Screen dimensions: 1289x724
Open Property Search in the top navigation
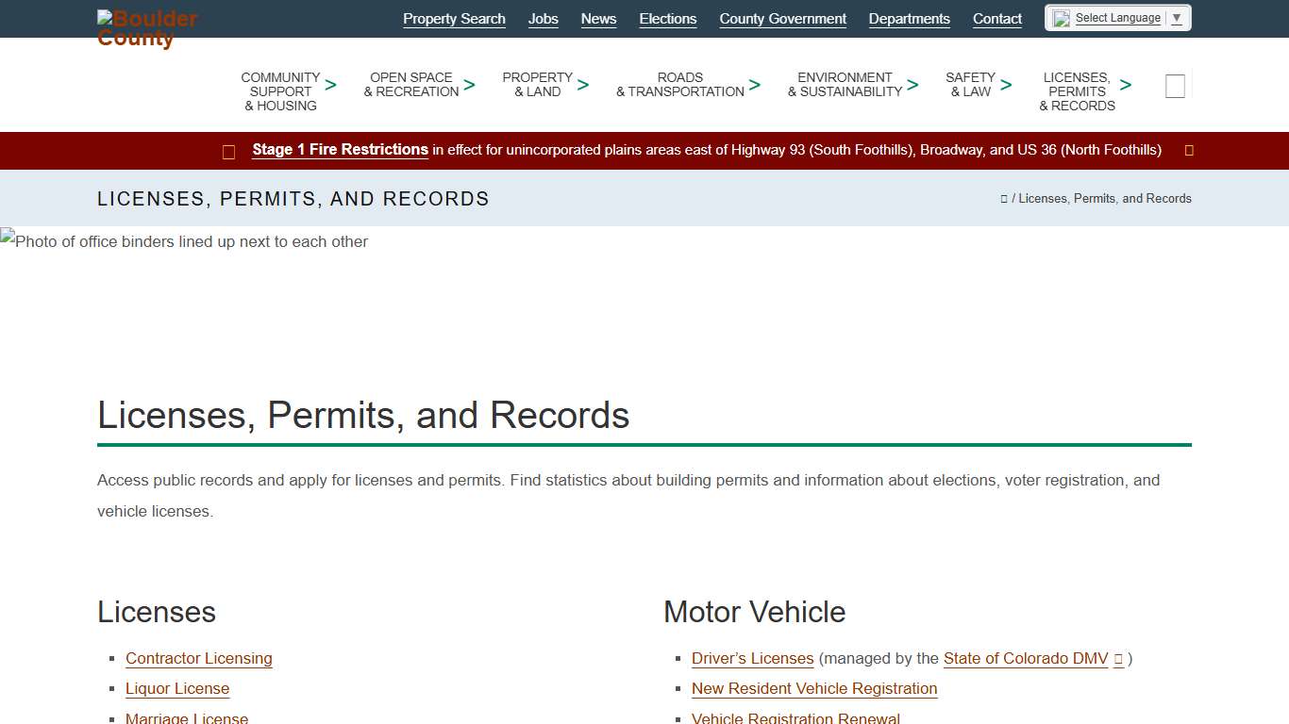click(x=454, y=19)
